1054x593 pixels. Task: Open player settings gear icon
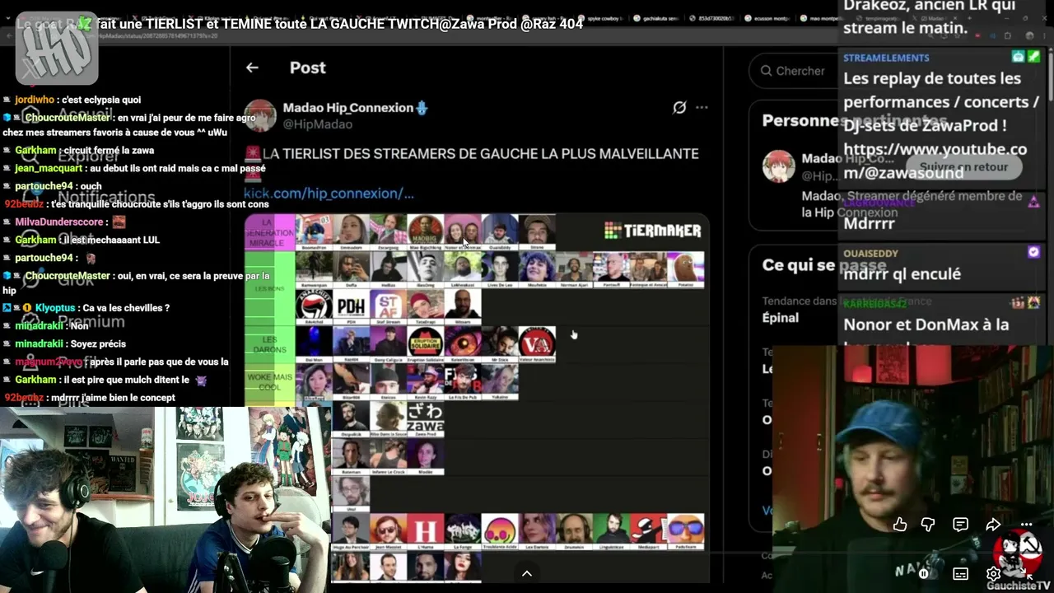(x=993, y=574)
